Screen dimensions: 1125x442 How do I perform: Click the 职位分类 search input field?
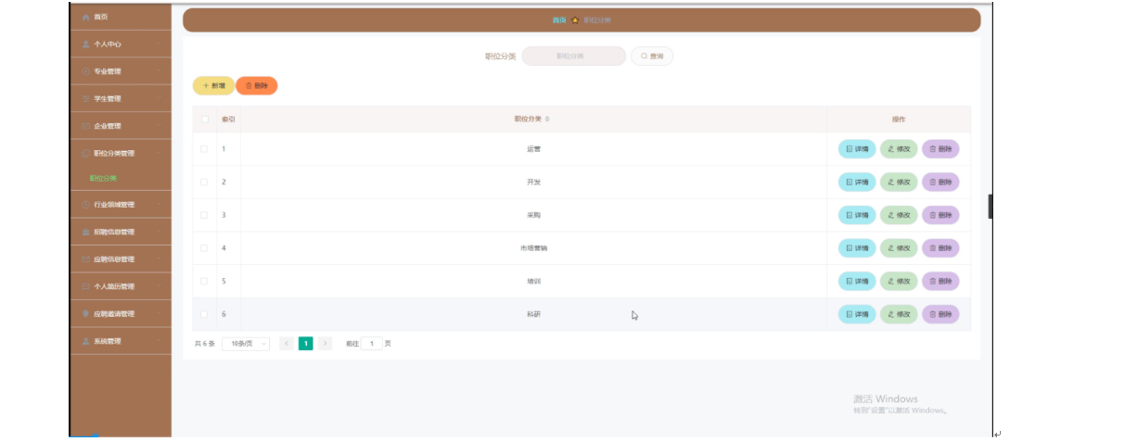574,57
